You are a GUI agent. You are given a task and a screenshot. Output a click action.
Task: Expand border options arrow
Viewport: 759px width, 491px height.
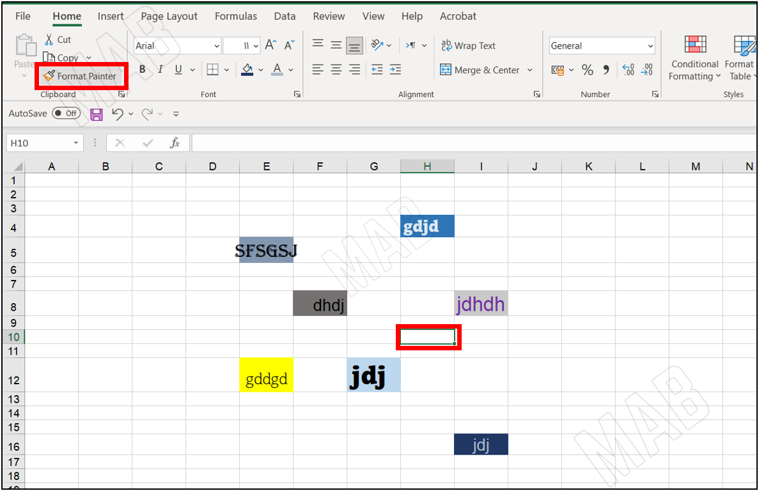coord(226,70)
